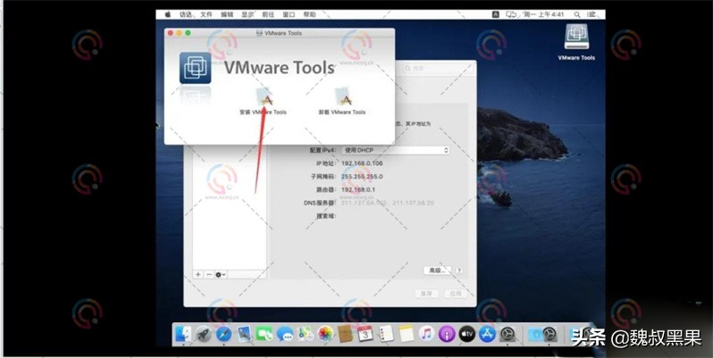Open Mail stamp icon in the Dock
This screenshot has width=713, height=358.
tap(244, 334)
